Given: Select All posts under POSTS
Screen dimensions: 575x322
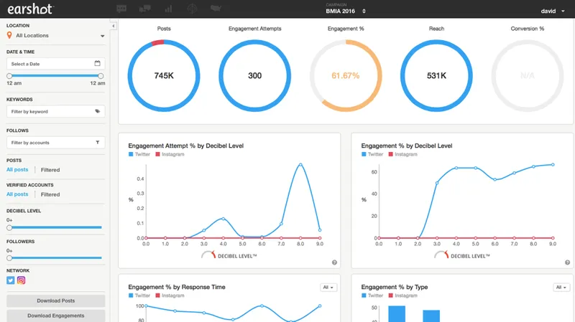Looking at the screenshot, I should pos(17,169).
